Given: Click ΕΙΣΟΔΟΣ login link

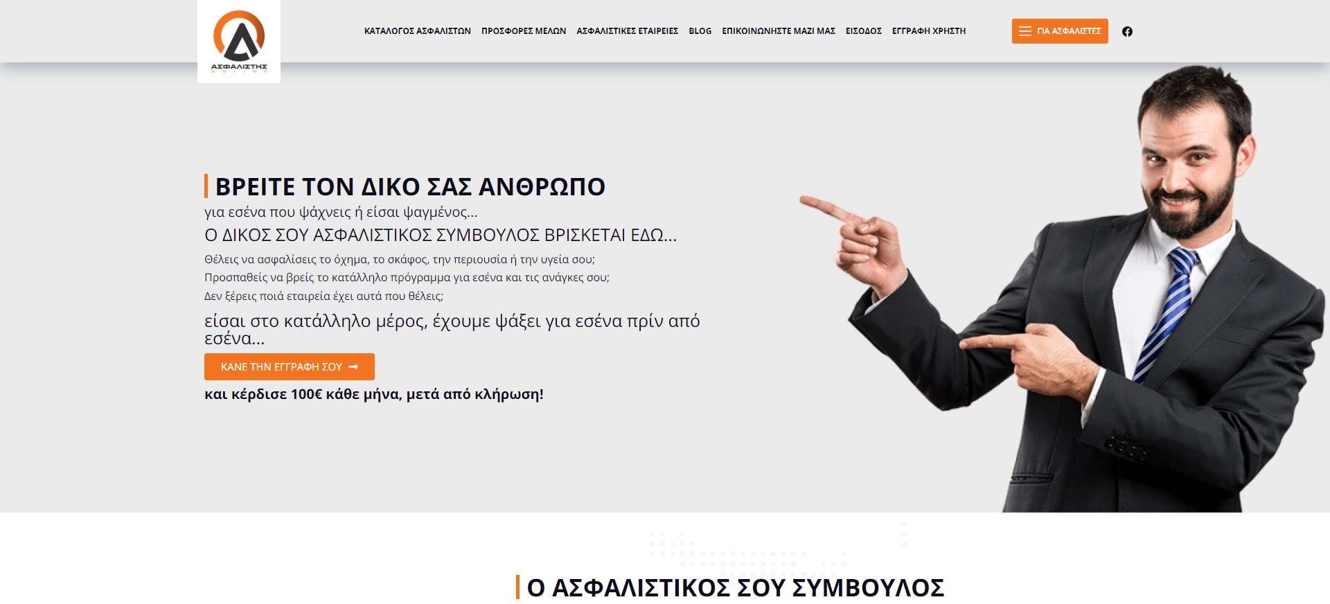Looking at the screenshot, I should (x=864, y=31).
